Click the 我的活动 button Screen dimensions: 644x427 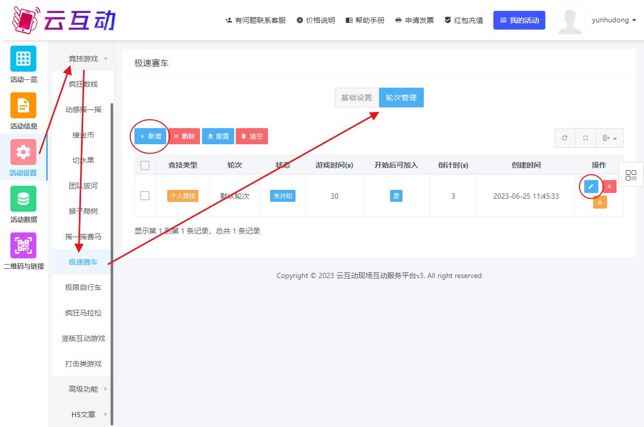click(x=519, y=20)
